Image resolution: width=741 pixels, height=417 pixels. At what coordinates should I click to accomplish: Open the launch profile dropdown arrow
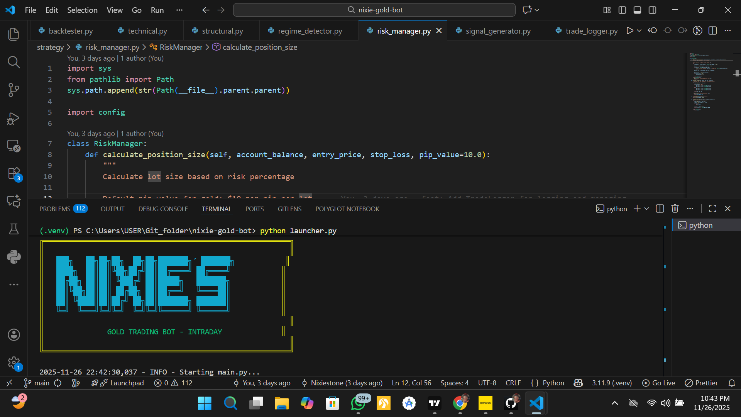point(647,208)
